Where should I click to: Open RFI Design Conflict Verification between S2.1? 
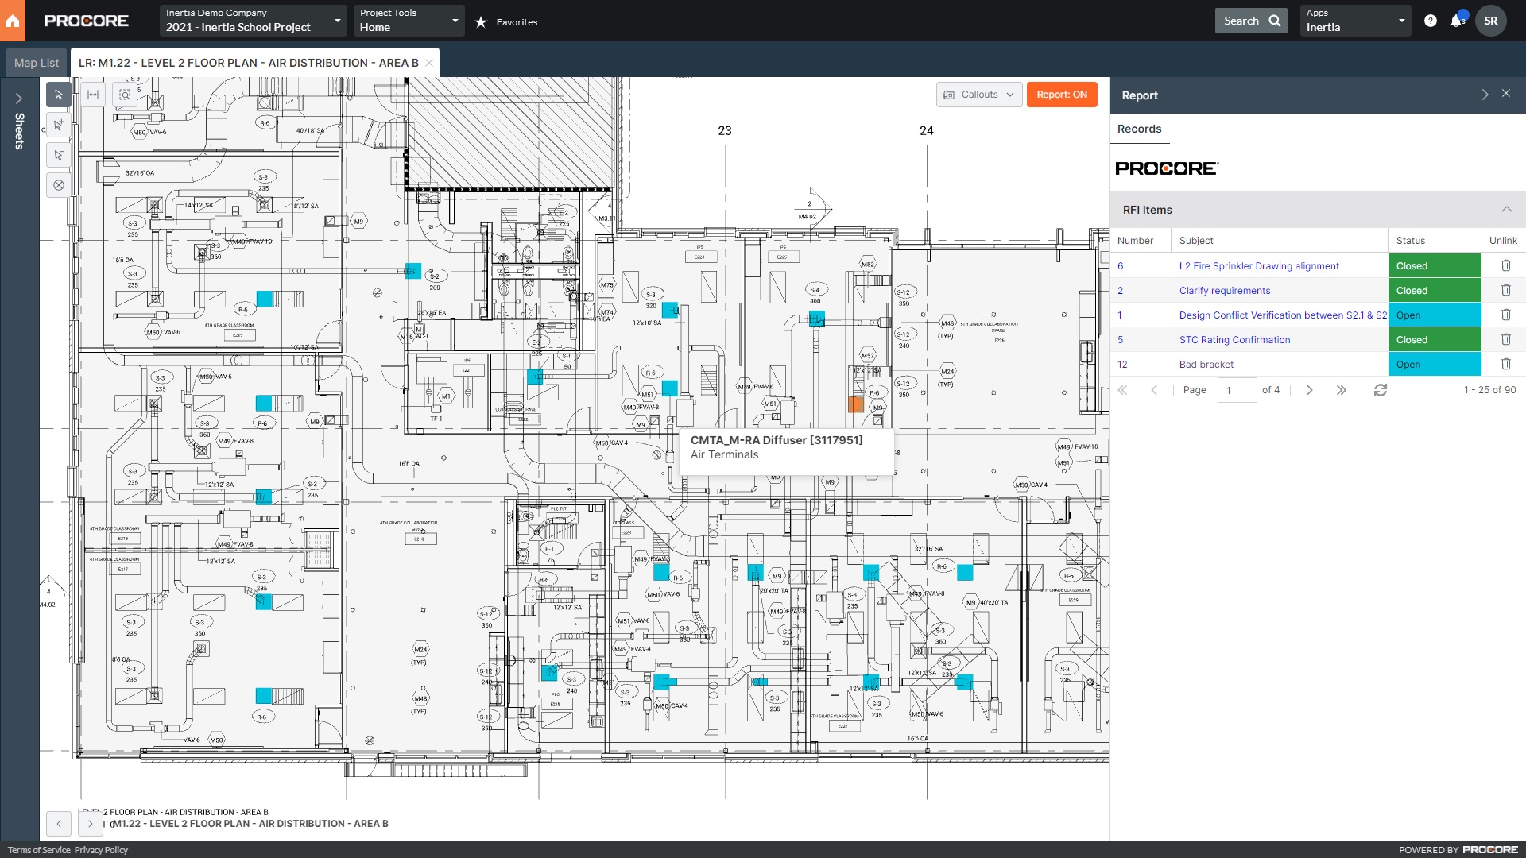pos(1282,315)
